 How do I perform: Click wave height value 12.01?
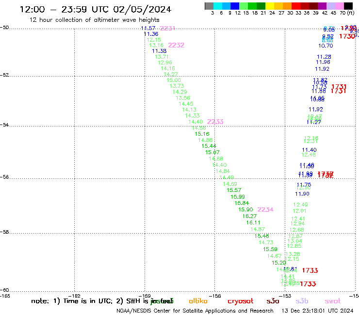(x=300, y=211)
